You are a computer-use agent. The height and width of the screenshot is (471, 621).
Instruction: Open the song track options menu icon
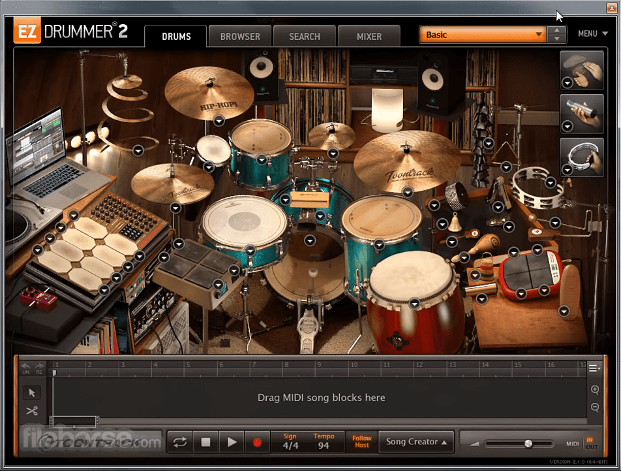click(594, 368)
